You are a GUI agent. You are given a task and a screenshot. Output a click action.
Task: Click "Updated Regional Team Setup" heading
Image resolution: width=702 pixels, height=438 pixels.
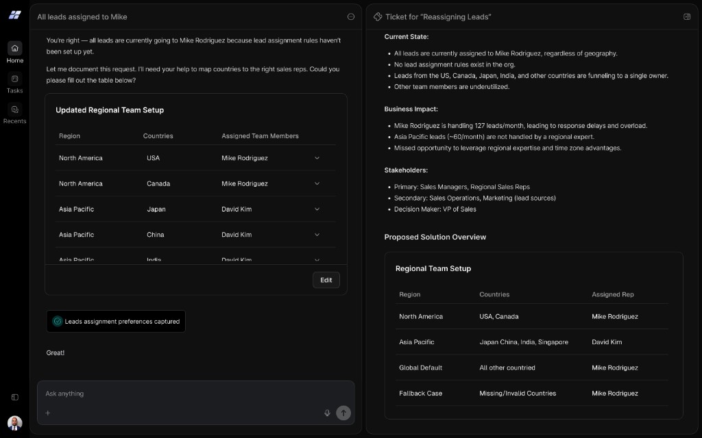point(110,110)
